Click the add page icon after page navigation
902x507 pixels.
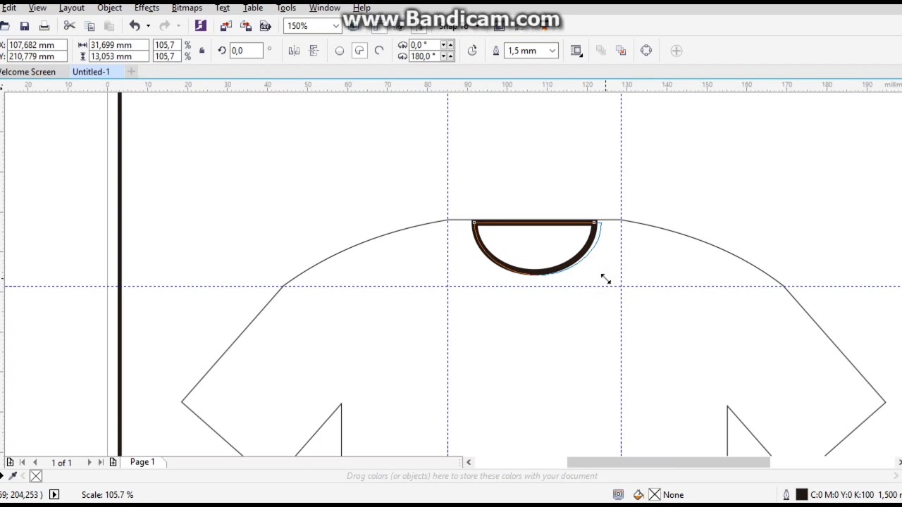pyautogui.click(x=113, y=462)
